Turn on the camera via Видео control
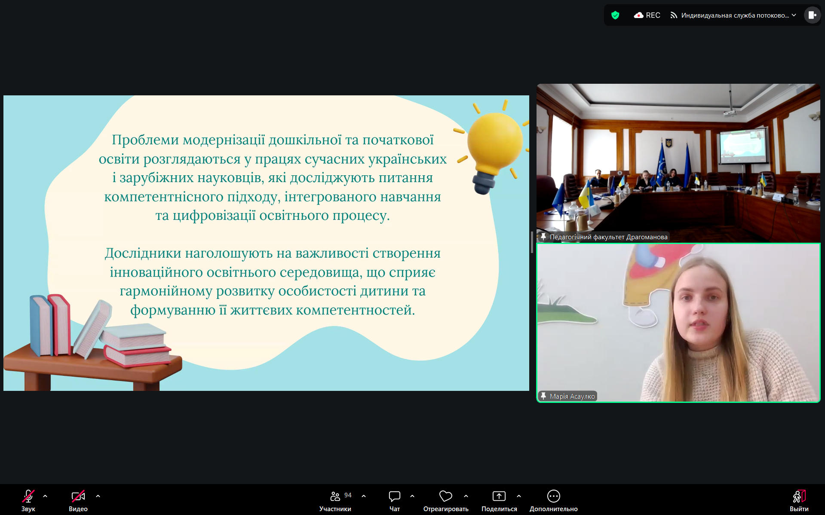825x515 pixels. (78, 496)
